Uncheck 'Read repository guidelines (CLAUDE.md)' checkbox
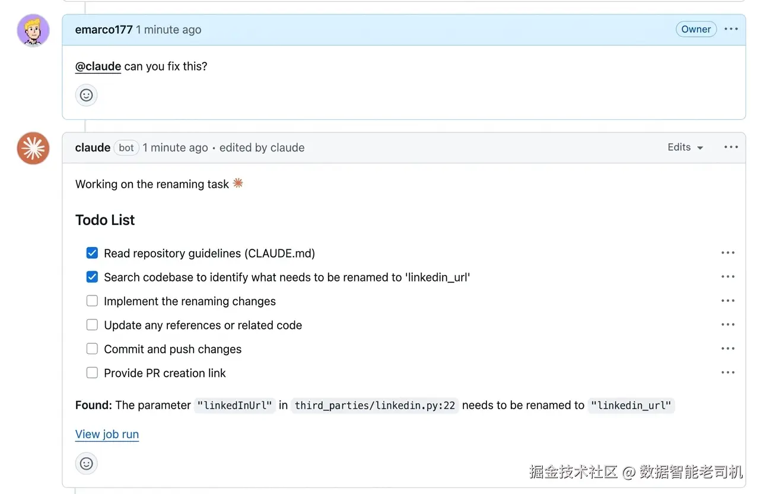Viewport: 757px width, 494px height. tap(92, 253)
